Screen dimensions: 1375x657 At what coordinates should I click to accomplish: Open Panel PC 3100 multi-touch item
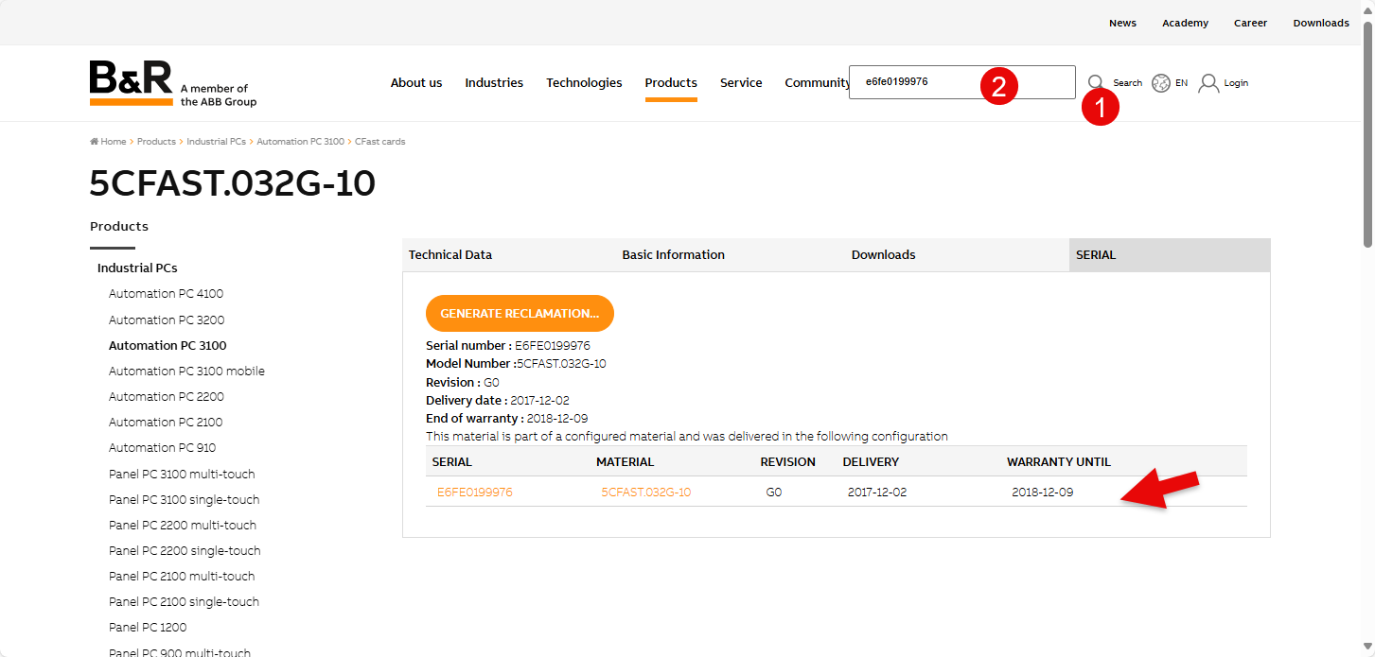(x=182, y=475)
